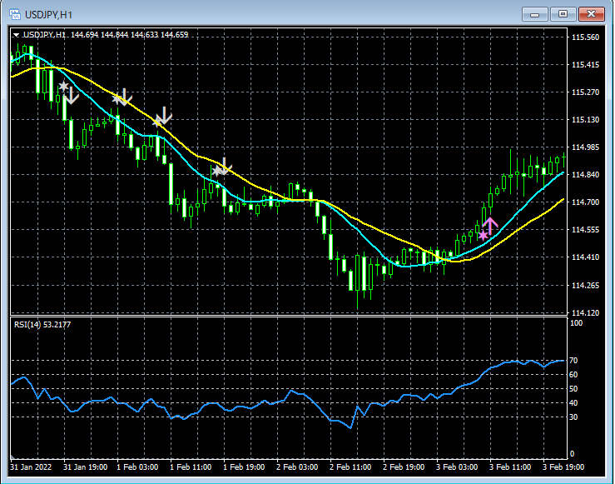Screen dimensions: 615x484
Task: Select the first gray down arrow signal
Action: (x=71, y=96)
